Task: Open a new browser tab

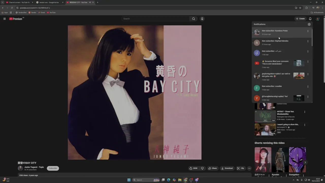Action: pyautogui.click(x=97, y=2)
